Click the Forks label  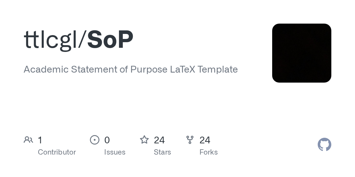(209, 152)
